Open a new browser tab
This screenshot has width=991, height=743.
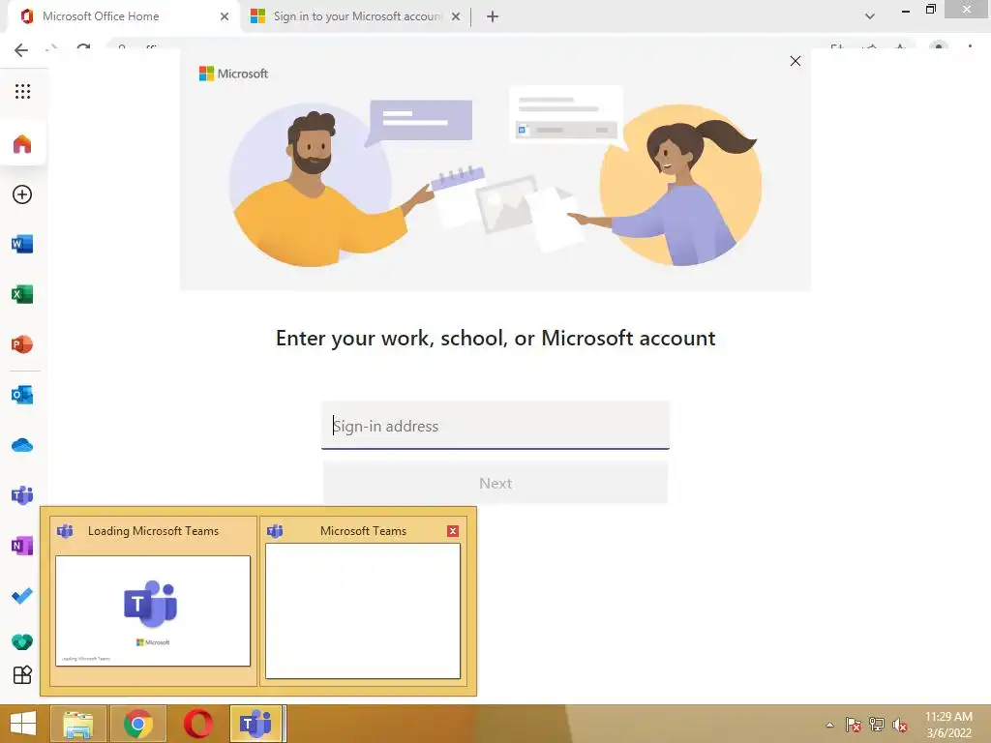(x=493, y=16)
